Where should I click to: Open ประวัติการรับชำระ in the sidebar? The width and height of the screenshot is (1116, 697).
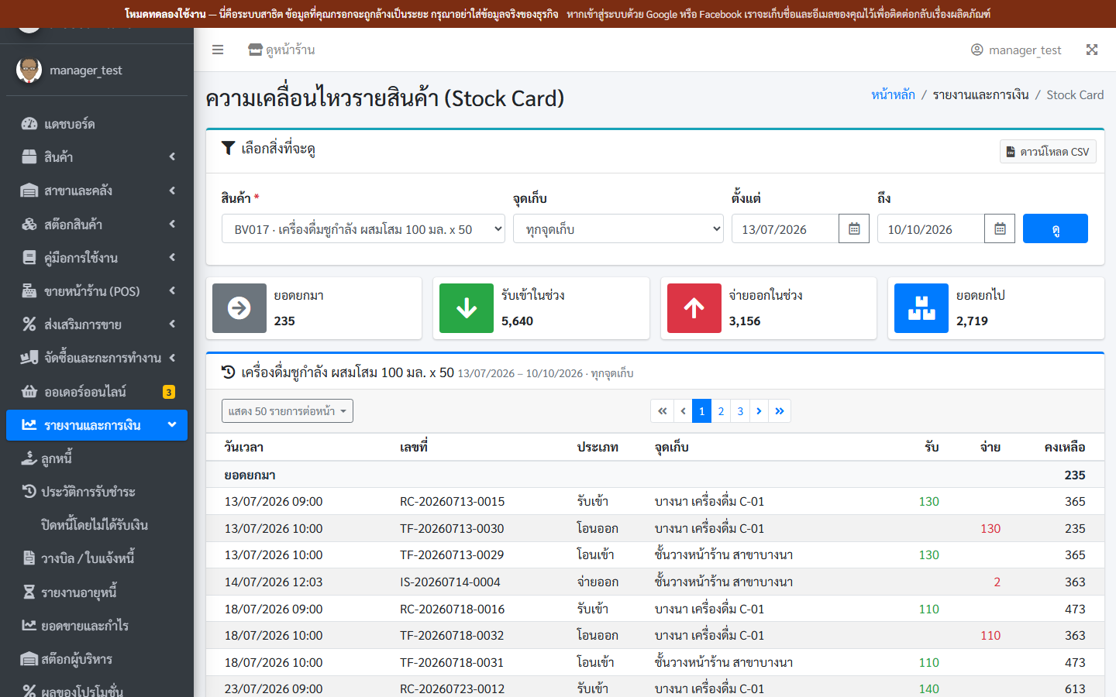[x=97, y=492]
